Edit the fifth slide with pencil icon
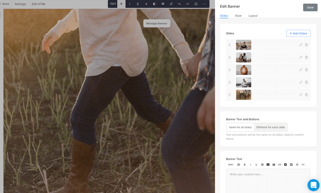 click(x=301, y=95)
